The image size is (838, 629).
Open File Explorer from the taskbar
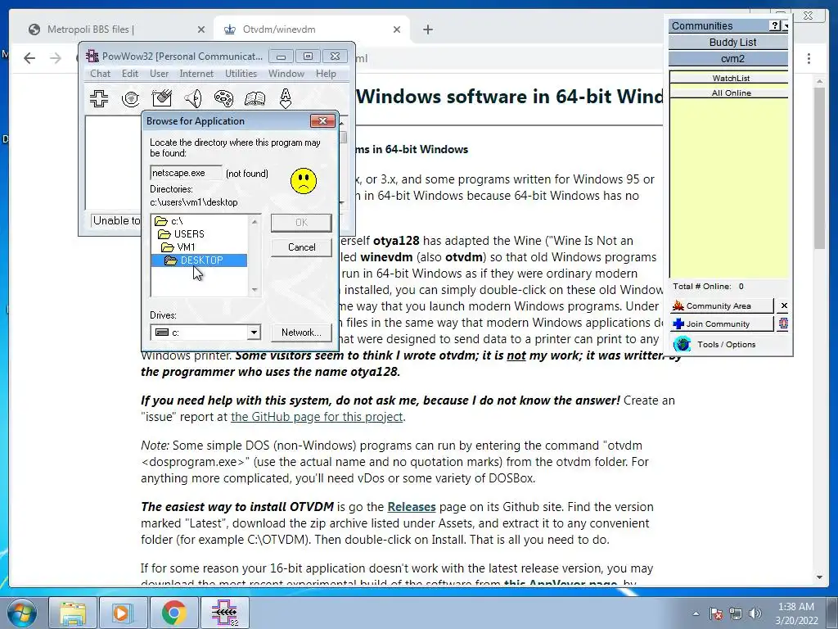tap(73, 613)
